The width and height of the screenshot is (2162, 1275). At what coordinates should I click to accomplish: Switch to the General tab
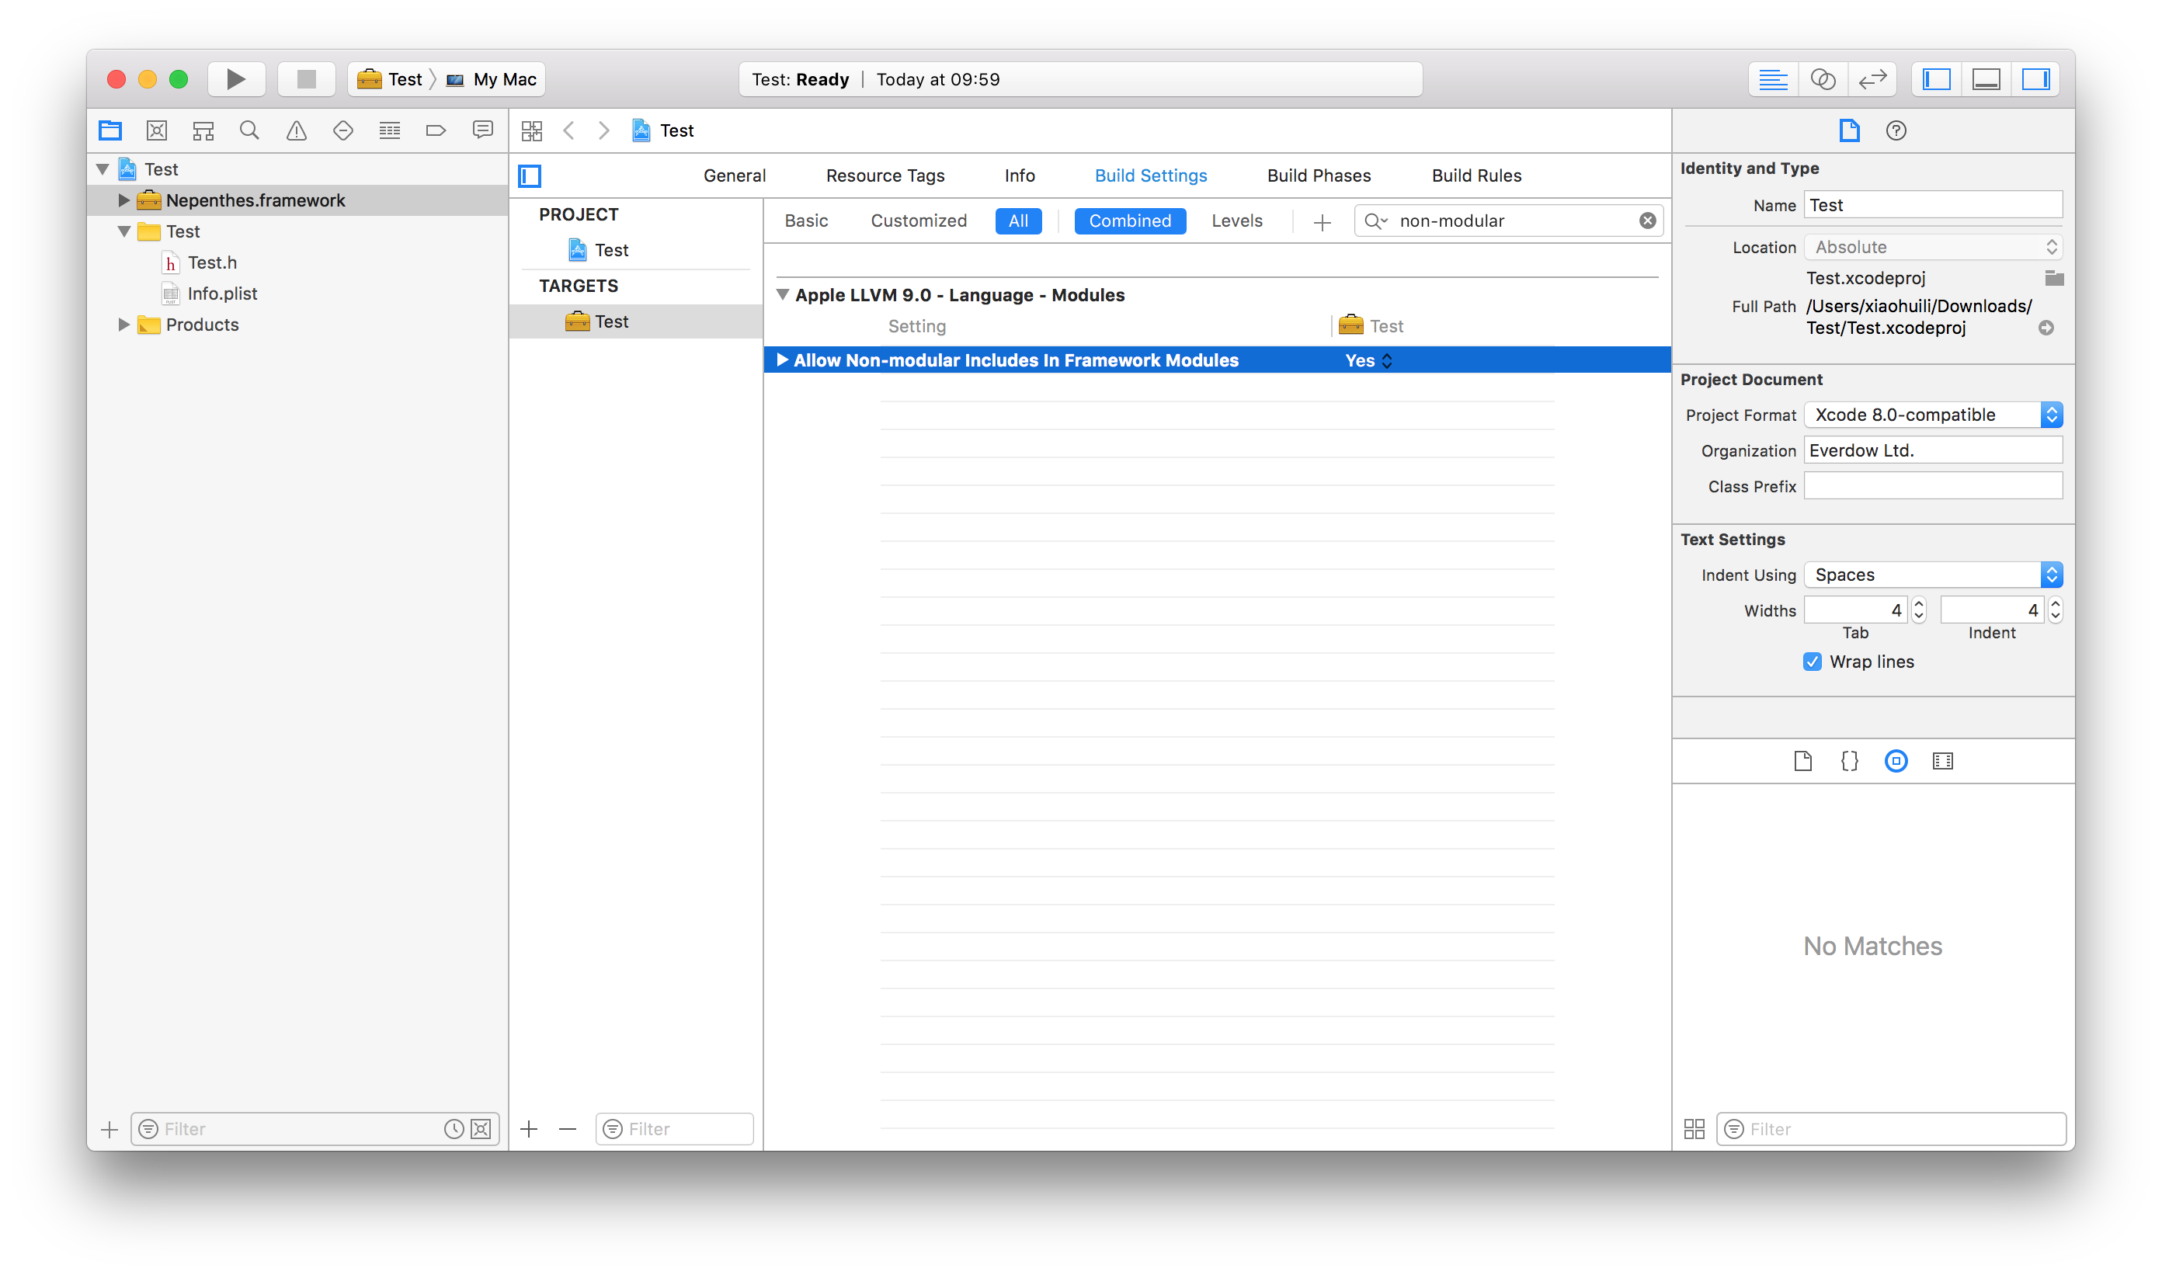[x=735, y=176]
